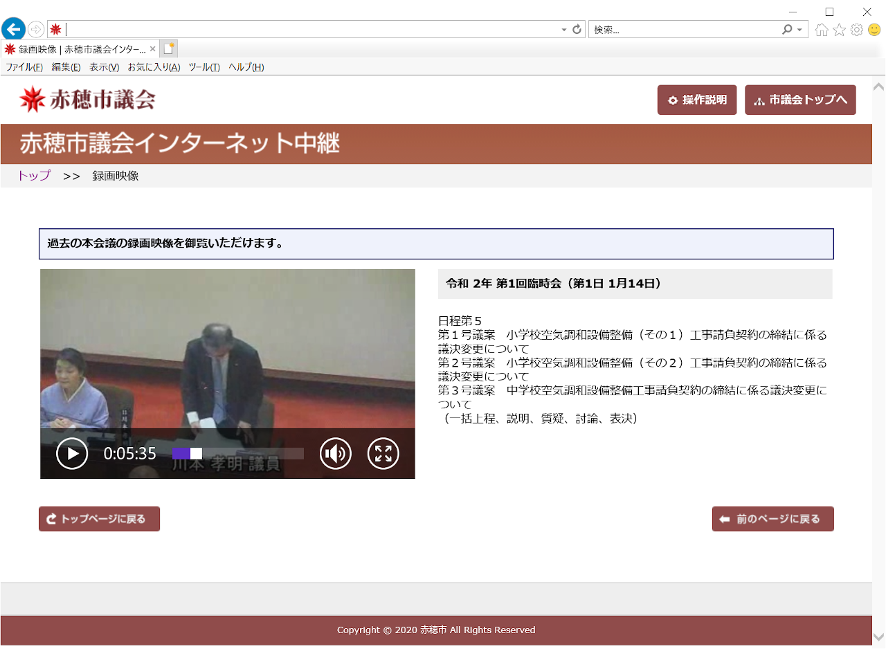Click the トップページに戻る button
This screenshot has height=649, width=886.
(x=99, y=519)
